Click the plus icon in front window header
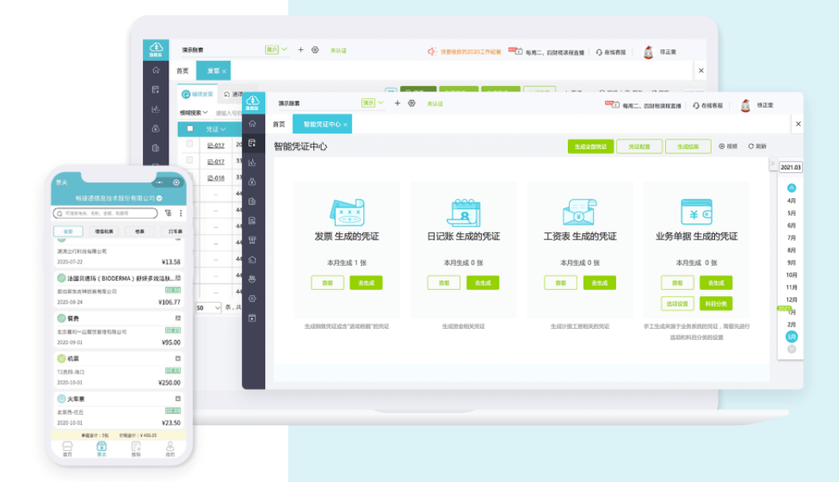839x482 pixels. 398,103
